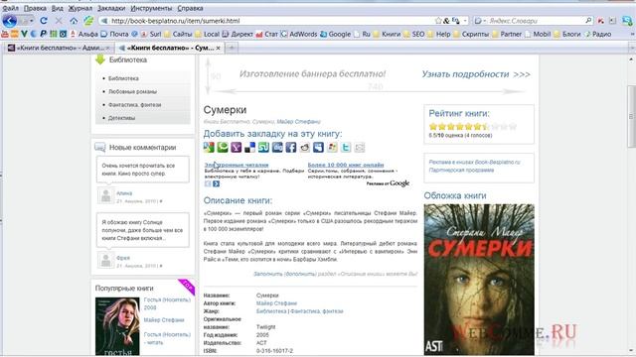Open the 'Фантастика, фэнтези' genre link in book details
This screenshot has width=636, height=357.
click(x=317, y=311)
